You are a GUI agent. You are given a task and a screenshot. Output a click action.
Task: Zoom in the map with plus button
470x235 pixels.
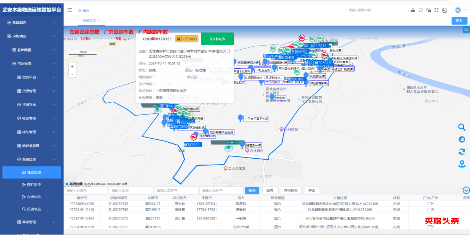click(72, 67)
